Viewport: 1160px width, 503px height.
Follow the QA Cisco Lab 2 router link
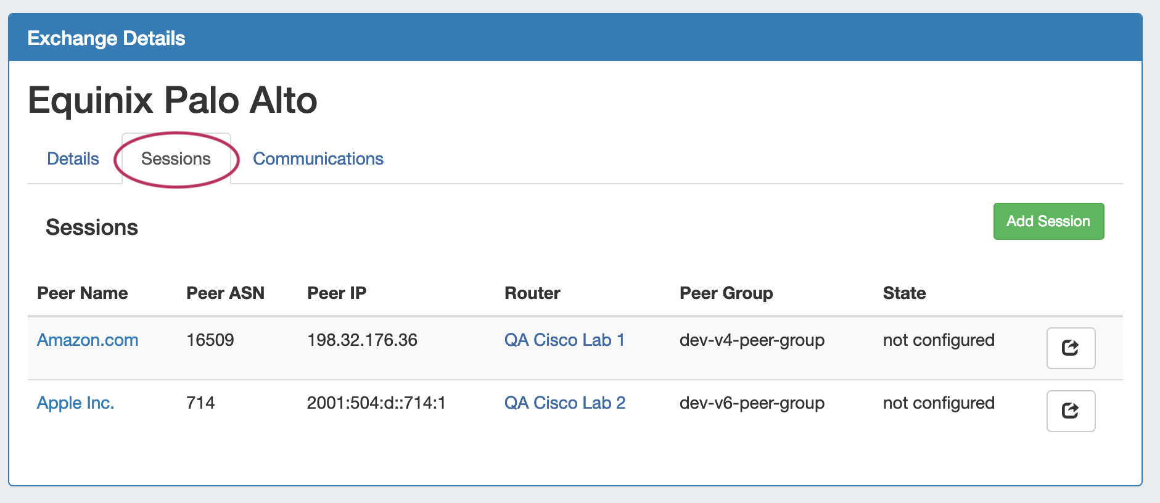[564, 403]
